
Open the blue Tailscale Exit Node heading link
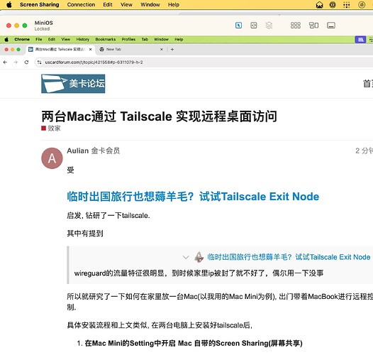pyautogui.click(x=193, y=197)
